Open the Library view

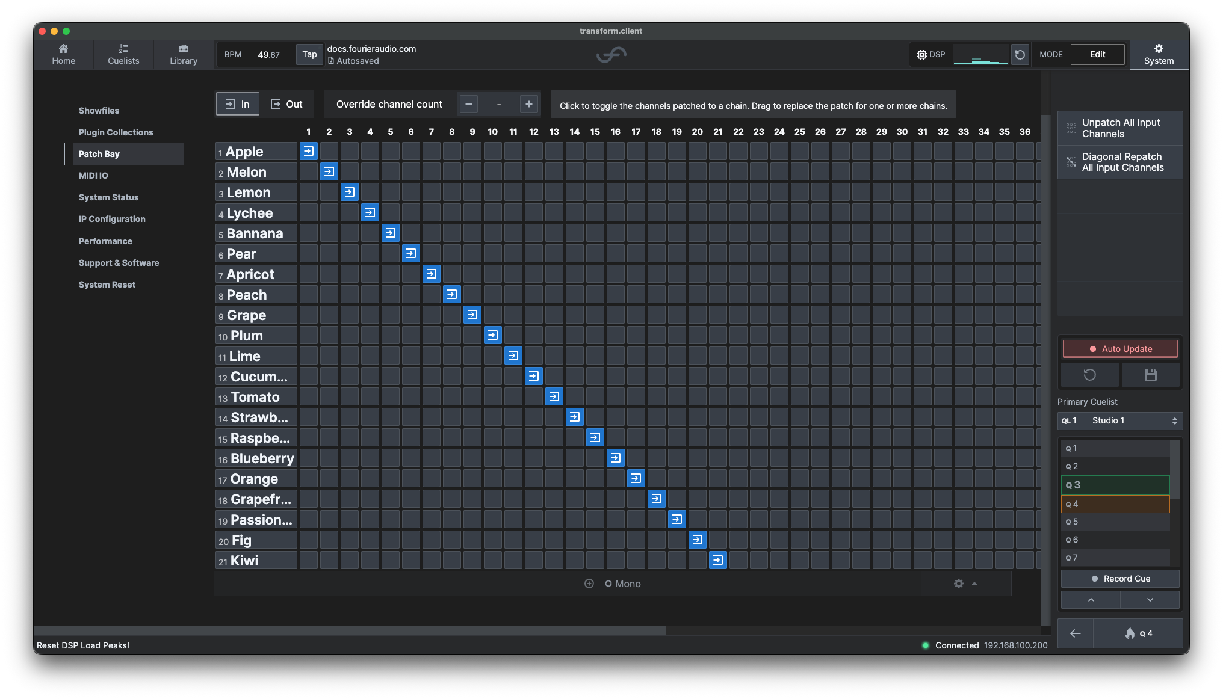point(184,54)
